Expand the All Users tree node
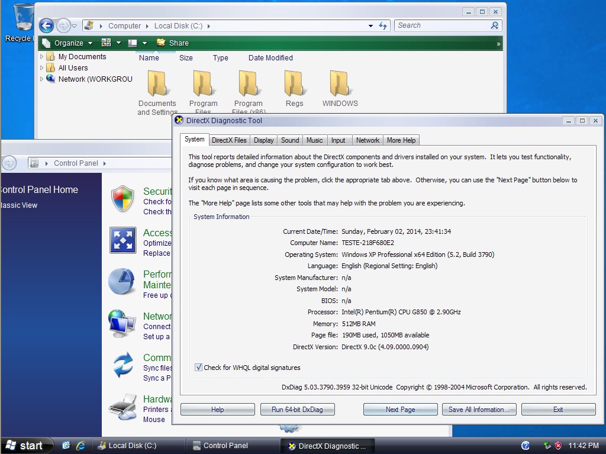Viewport: 606px width, 454px height. pyautogui.click(x=42, y=67)
